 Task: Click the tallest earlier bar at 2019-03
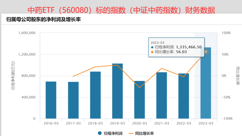click(117, 91)
